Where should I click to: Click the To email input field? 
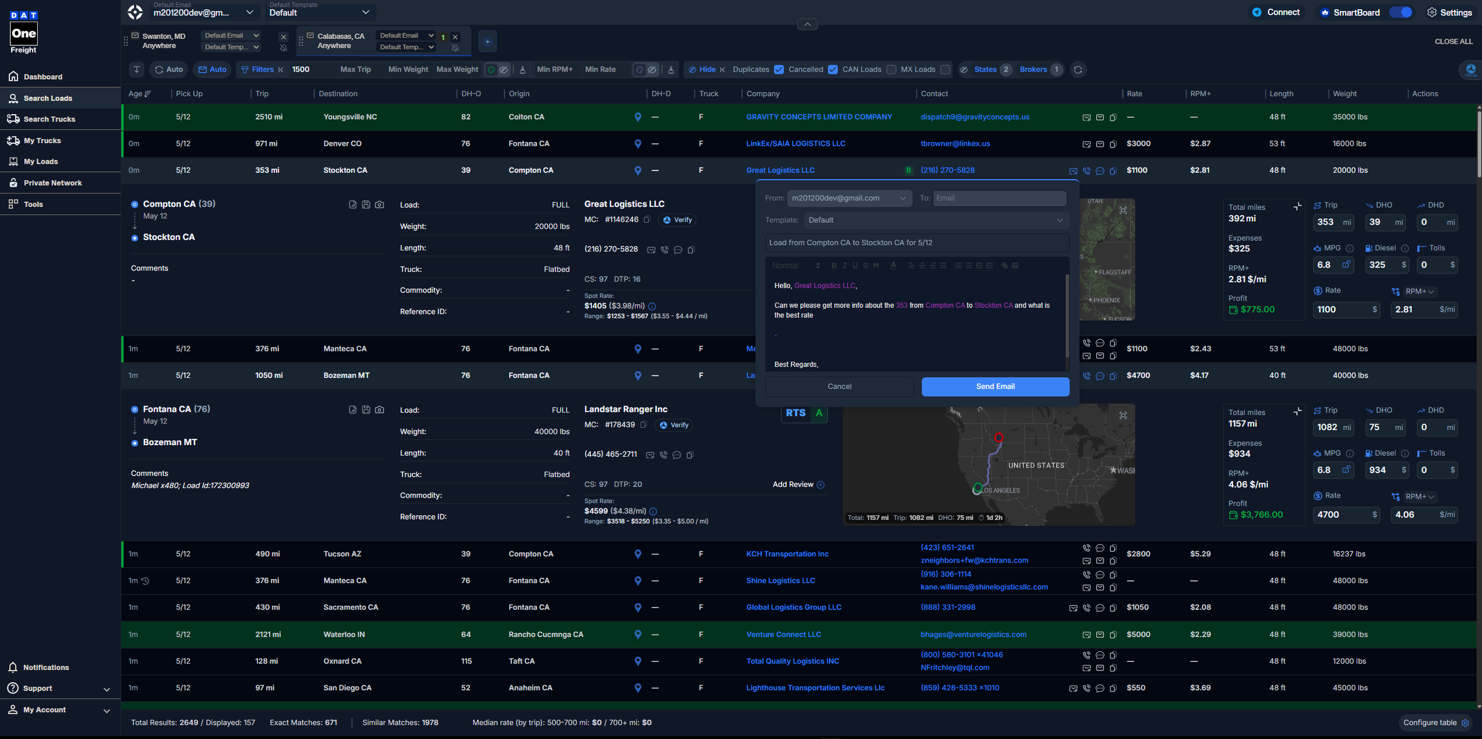click(x=1000, y=198)
